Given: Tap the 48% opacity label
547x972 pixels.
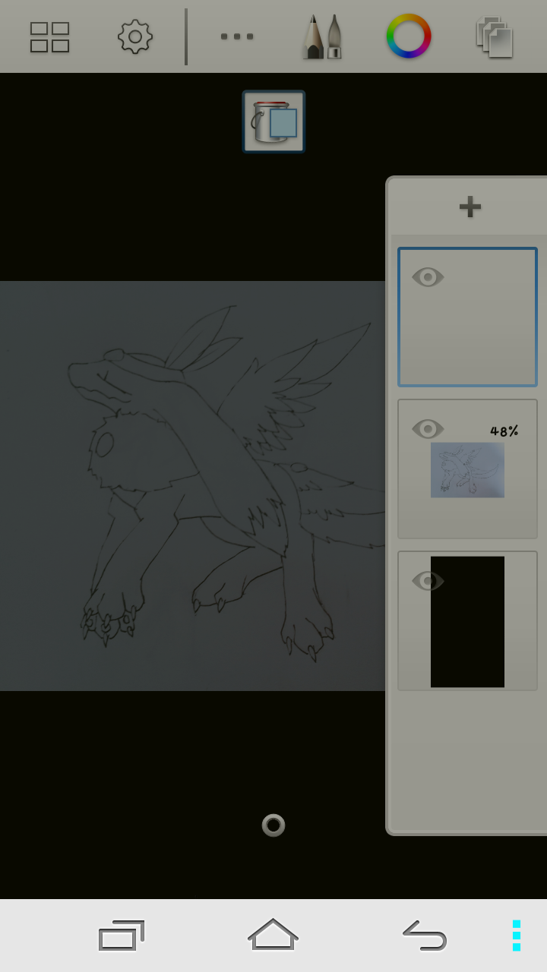Looking at the screenshot, I should coord(504,431).
